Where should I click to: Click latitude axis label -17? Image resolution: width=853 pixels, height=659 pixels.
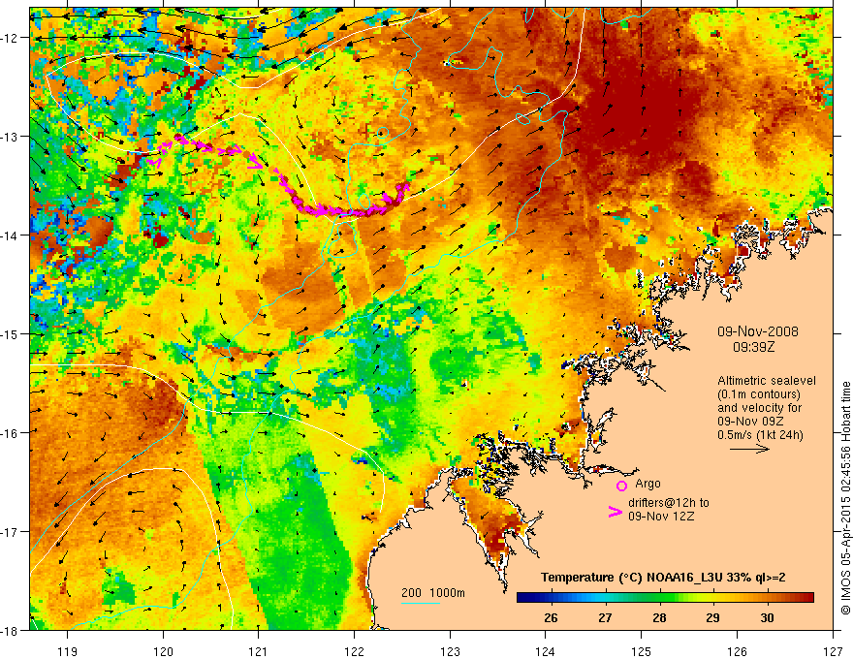10,531
